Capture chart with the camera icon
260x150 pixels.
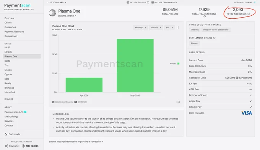pos(178,102)
